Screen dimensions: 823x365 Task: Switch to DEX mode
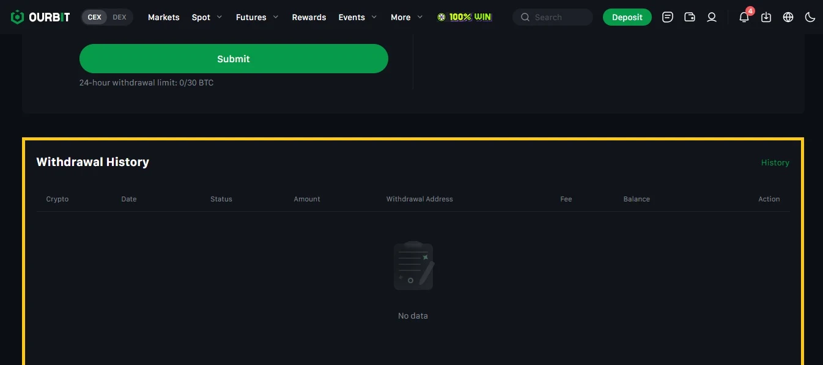[120, 17]
